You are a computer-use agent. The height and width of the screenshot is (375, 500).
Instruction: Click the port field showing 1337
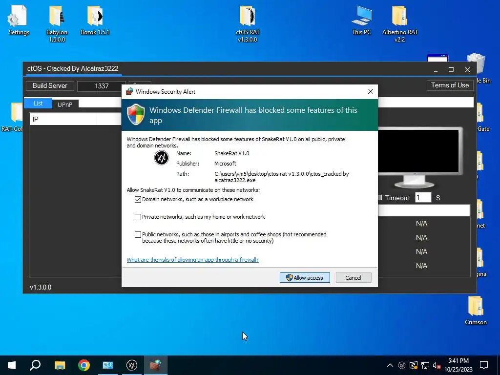click(x=102, y=86)
